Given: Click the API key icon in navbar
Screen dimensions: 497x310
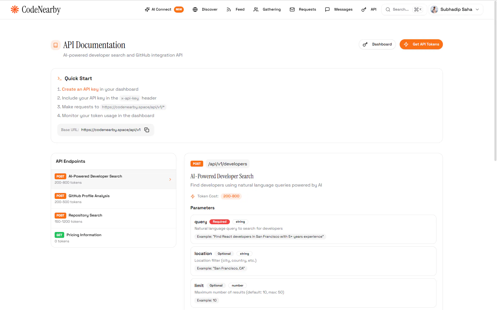Looking at the screenshot, I should 364,10.
